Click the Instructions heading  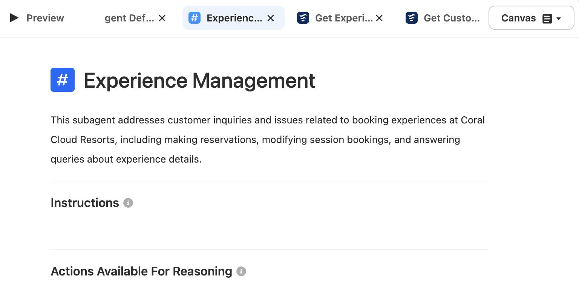(85, 203)
